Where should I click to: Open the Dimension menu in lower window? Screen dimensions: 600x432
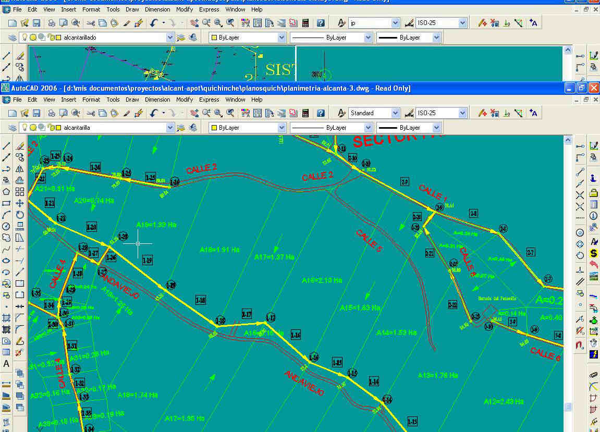[x=157, y=100]
